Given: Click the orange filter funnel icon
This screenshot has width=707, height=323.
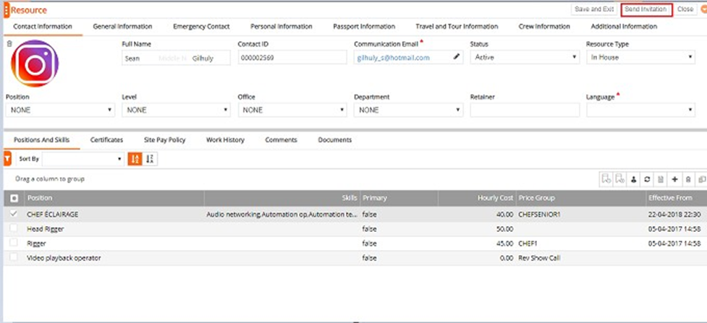Looking at the screenshot, I should point(7,159).
